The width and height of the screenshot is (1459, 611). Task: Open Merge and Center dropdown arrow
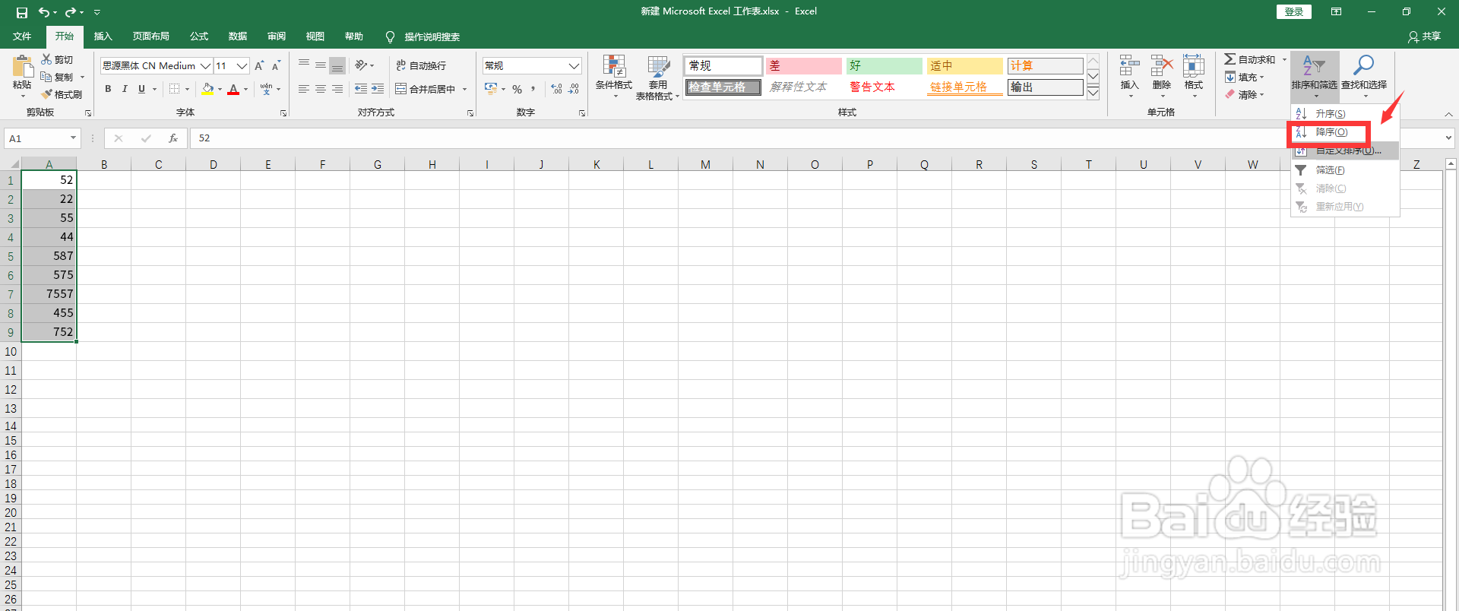(x=464, y=90)
